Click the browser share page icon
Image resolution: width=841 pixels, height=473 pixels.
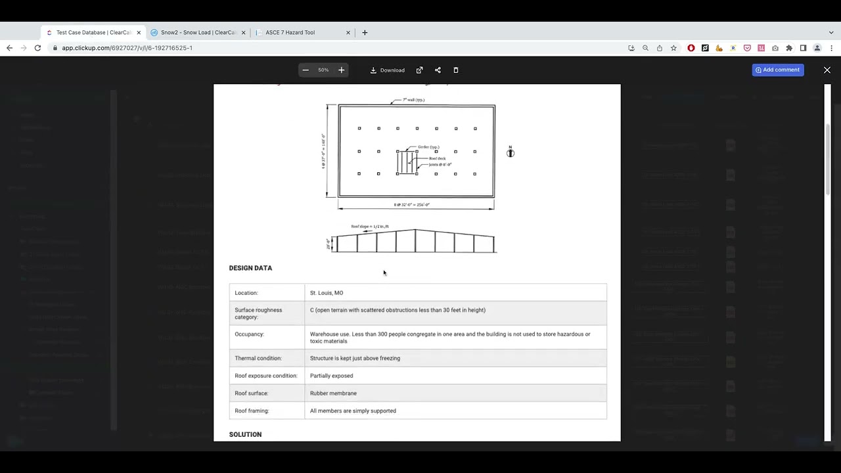(x=660, y=48)
